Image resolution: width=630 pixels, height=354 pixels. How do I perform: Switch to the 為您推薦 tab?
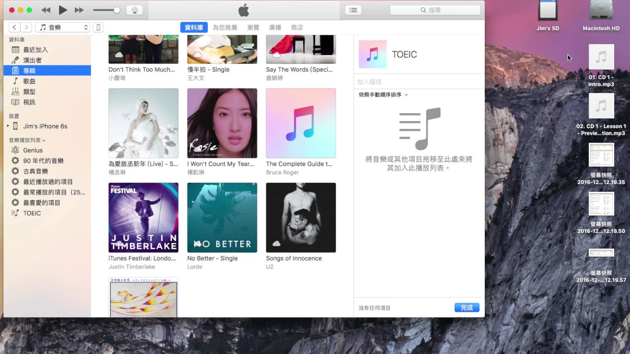coord(225,28)
